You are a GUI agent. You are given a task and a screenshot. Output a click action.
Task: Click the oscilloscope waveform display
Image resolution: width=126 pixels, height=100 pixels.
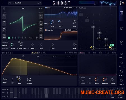(x=108, y=3)
